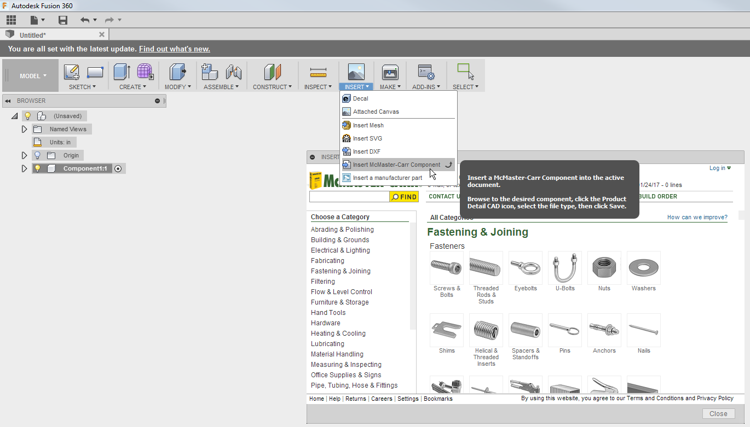Image resolution: width=750 pixels, height=427 pixels.
Task: Open the CREATE dropdown menu
Action: (133, 87)
